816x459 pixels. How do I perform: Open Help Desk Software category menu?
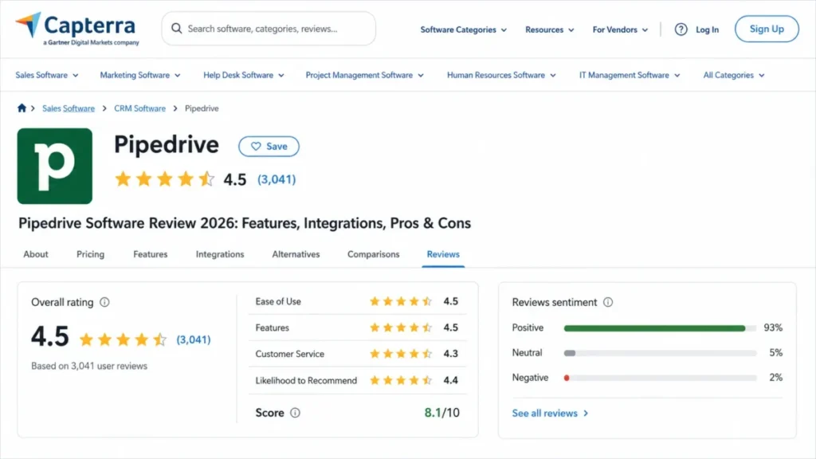[244, 75]
